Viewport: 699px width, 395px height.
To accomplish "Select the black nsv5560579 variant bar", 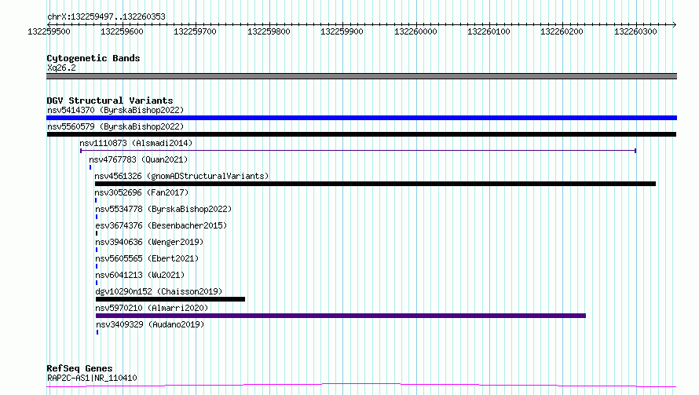I will pyautogui.click(x=361, y=134).
